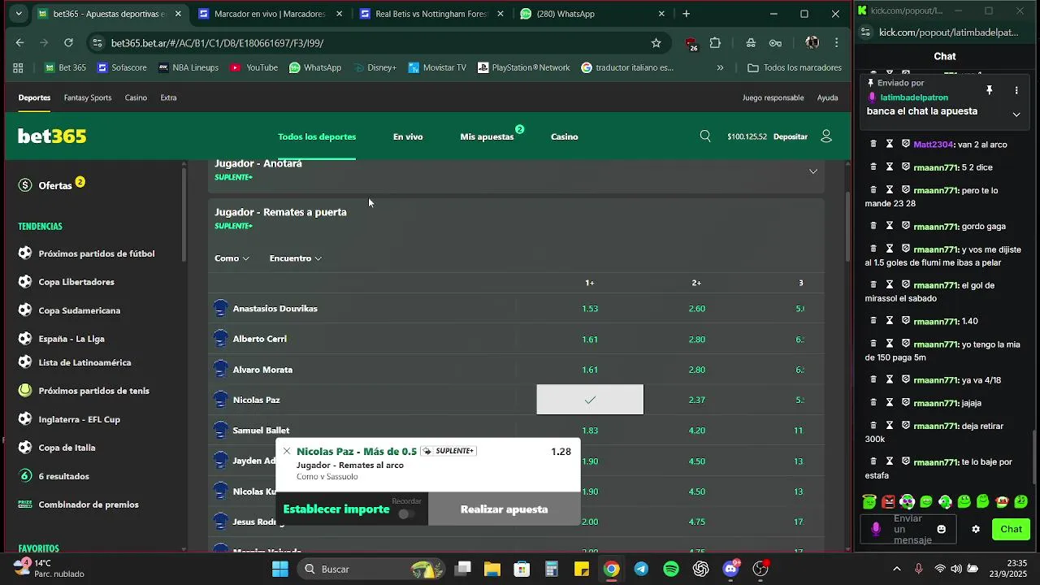Open Mis apuestas menu item

(x=487, y=136)
